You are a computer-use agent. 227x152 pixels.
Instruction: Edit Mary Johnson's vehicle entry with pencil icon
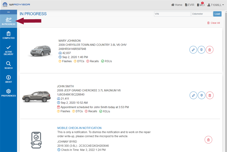point(193,50)
